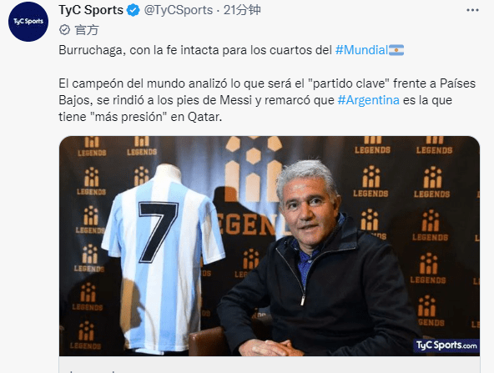Open the three-dot more options menu
The height and width of the screenshot is (373, 494).
472,10
